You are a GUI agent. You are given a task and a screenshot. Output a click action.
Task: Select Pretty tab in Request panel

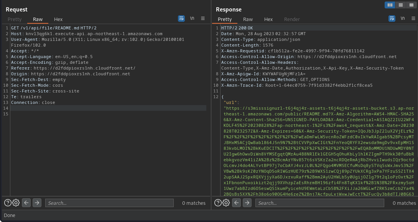(x=15, y=19)
